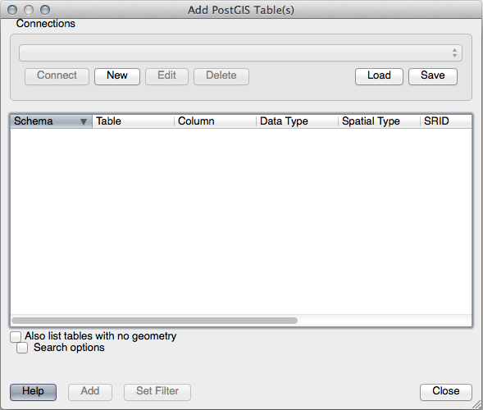Load connections from file
Viewport: 483px width, 410px height.
click(379, 76)
